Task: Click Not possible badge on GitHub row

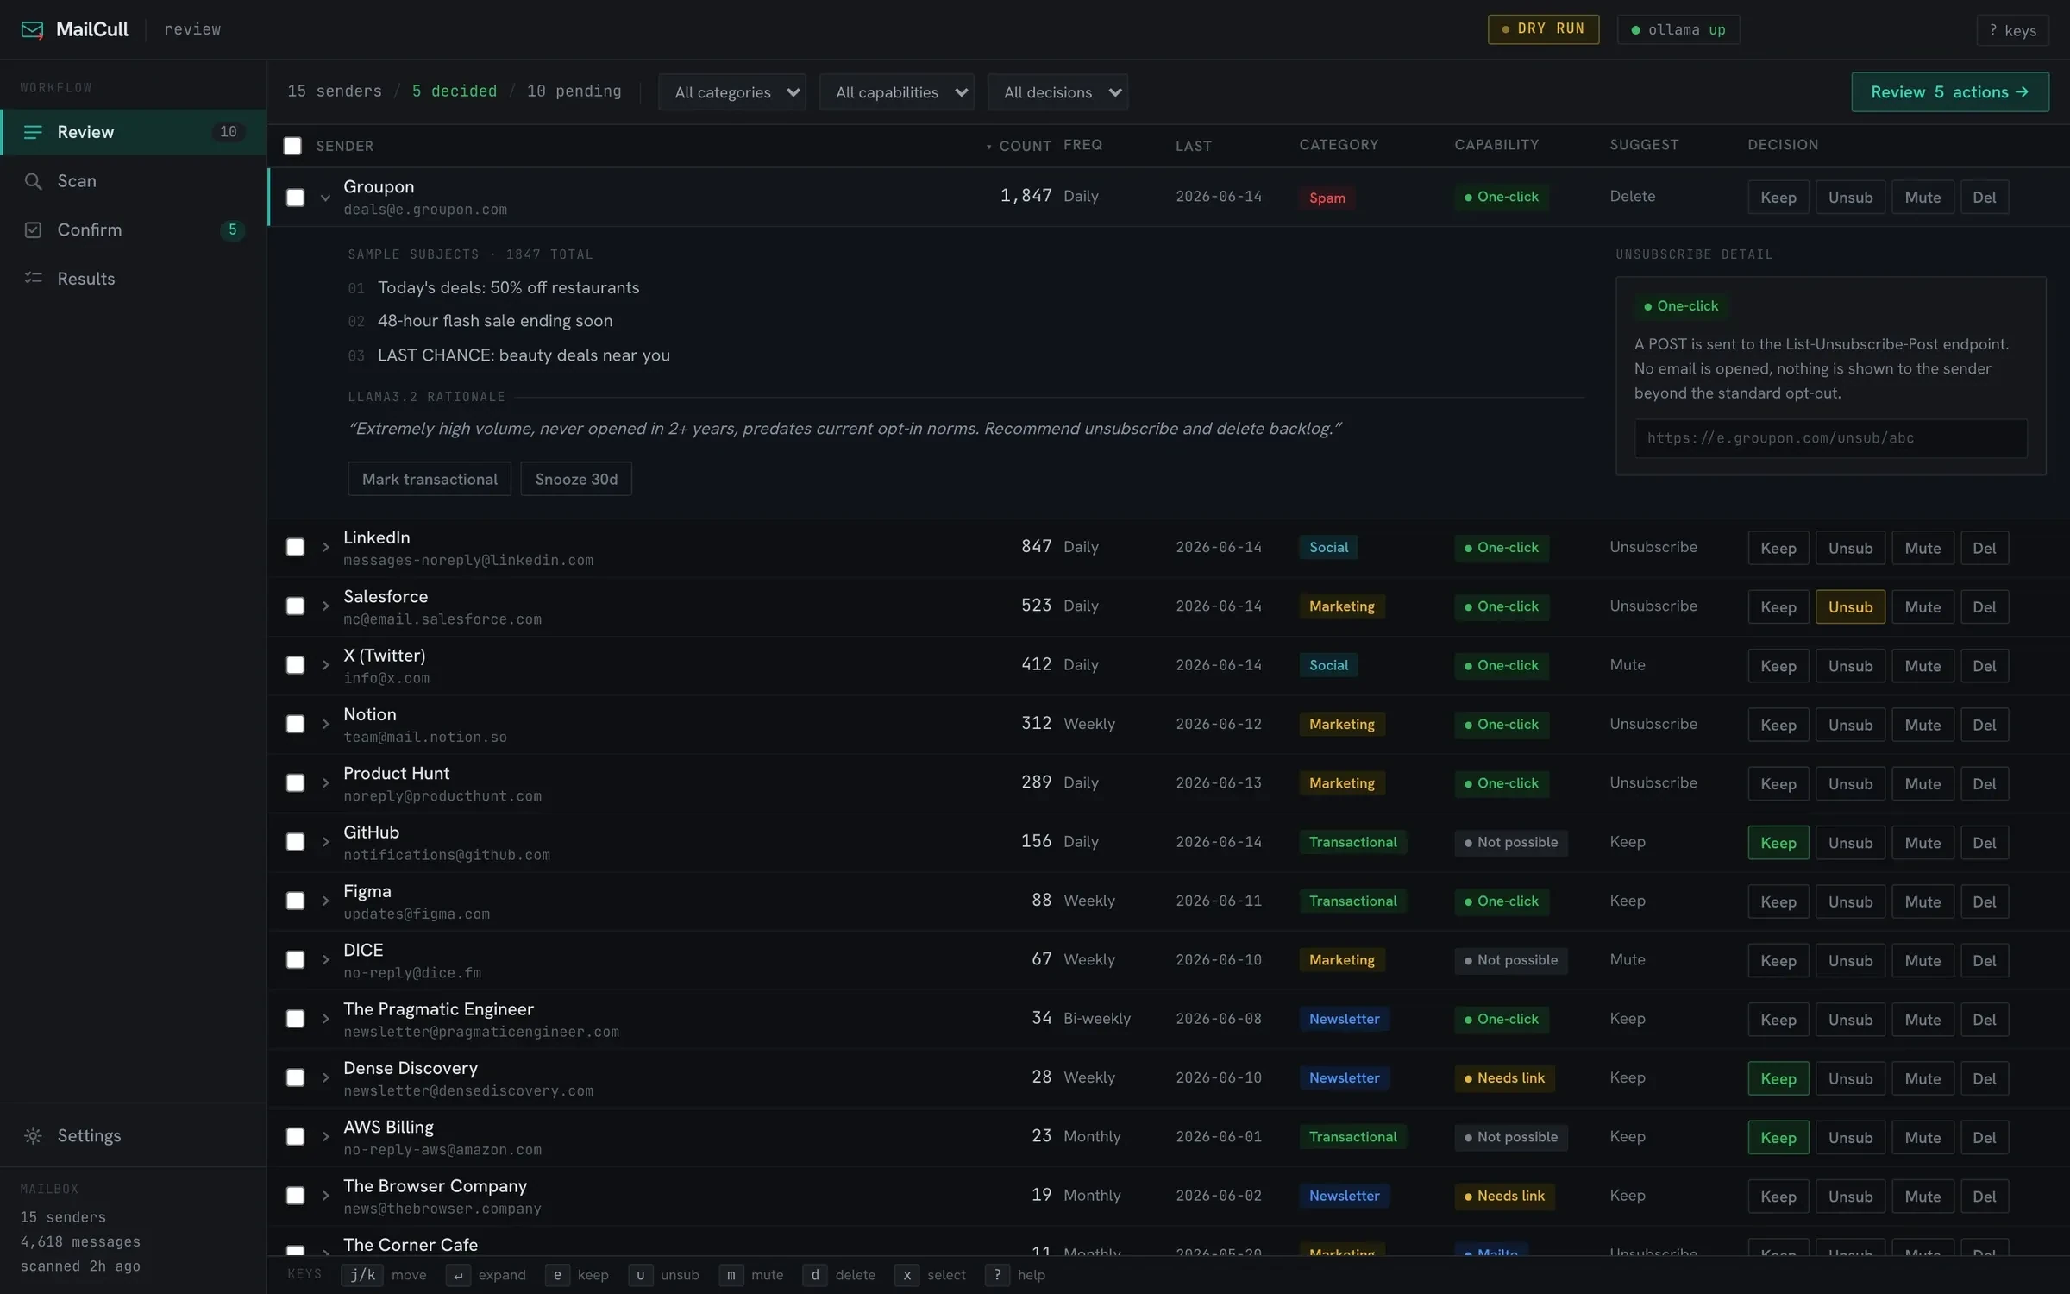Action: (x=1510, y=842)
